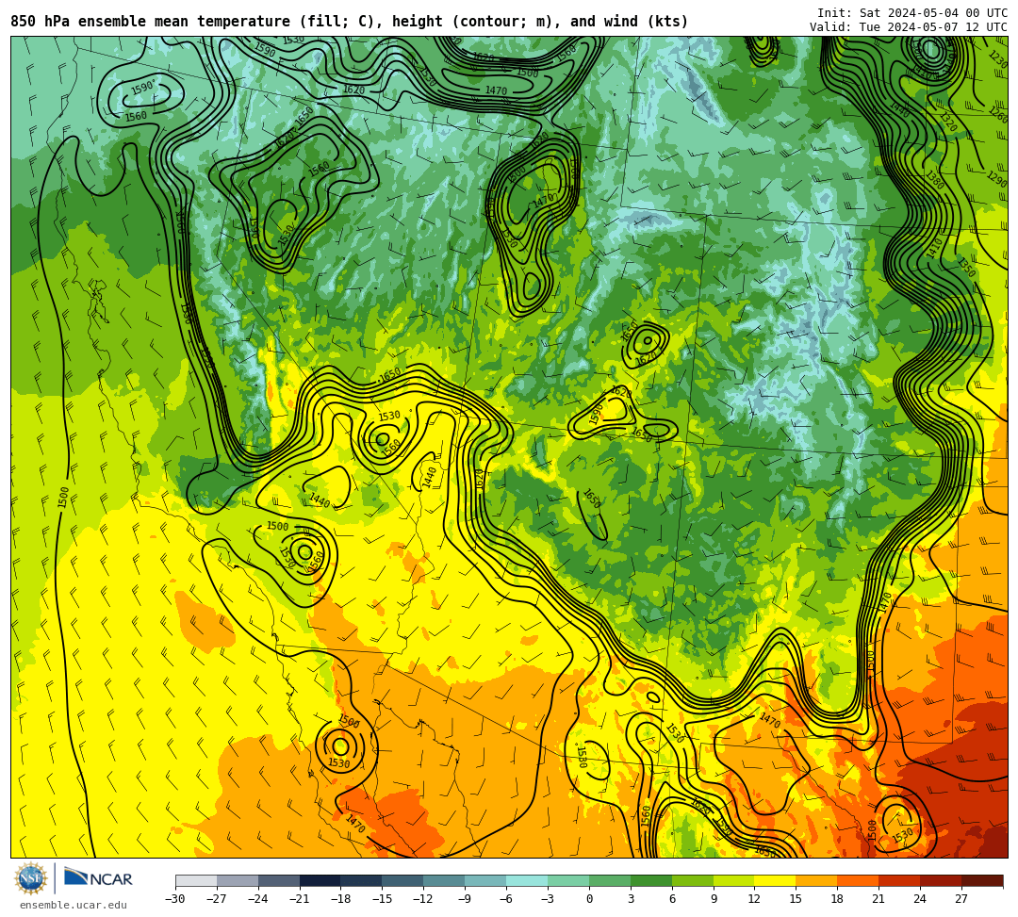
Task: Click the -21 colorbar tick label
Action: 300,899
